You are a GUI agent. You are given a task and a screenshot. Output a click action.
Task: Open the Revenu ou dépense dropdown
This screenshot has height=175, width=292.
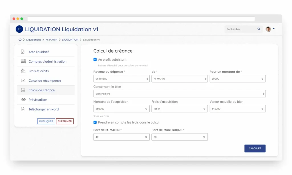coord(121,79)
